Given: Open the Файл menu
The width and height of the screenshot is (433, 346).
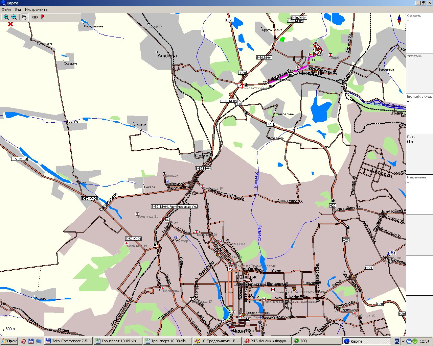Looking at the screenshot, I should click(x=6, y=9).
